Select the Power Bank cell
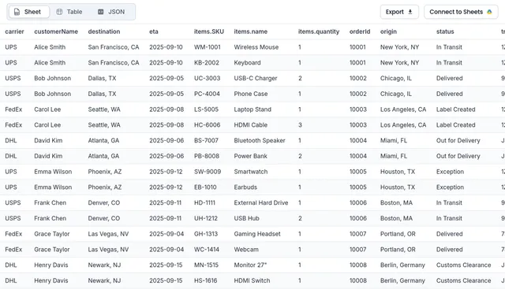The width and height of the screenshot is (505, 289). click(x=251, y=156)
